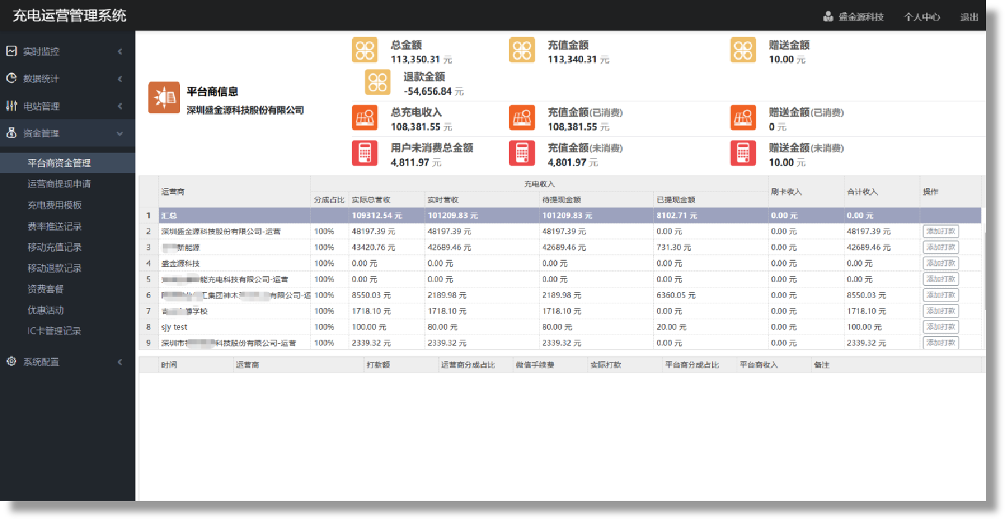
Task: Click the 数据统计 pie chart icon
Action: pyautogui.click(x=11, y=78)
